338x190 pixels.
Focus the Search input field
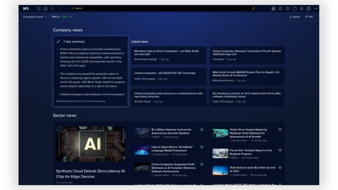click(163, 8)
